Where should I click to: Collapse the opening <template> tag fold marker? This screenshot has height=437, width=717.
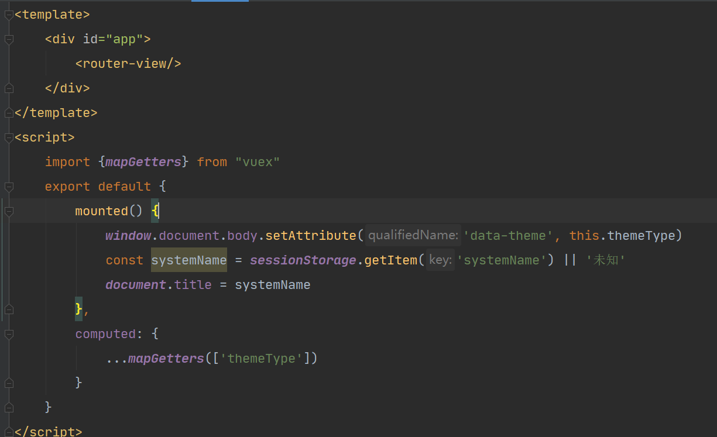pyautogui.click(x=9, y=15)
